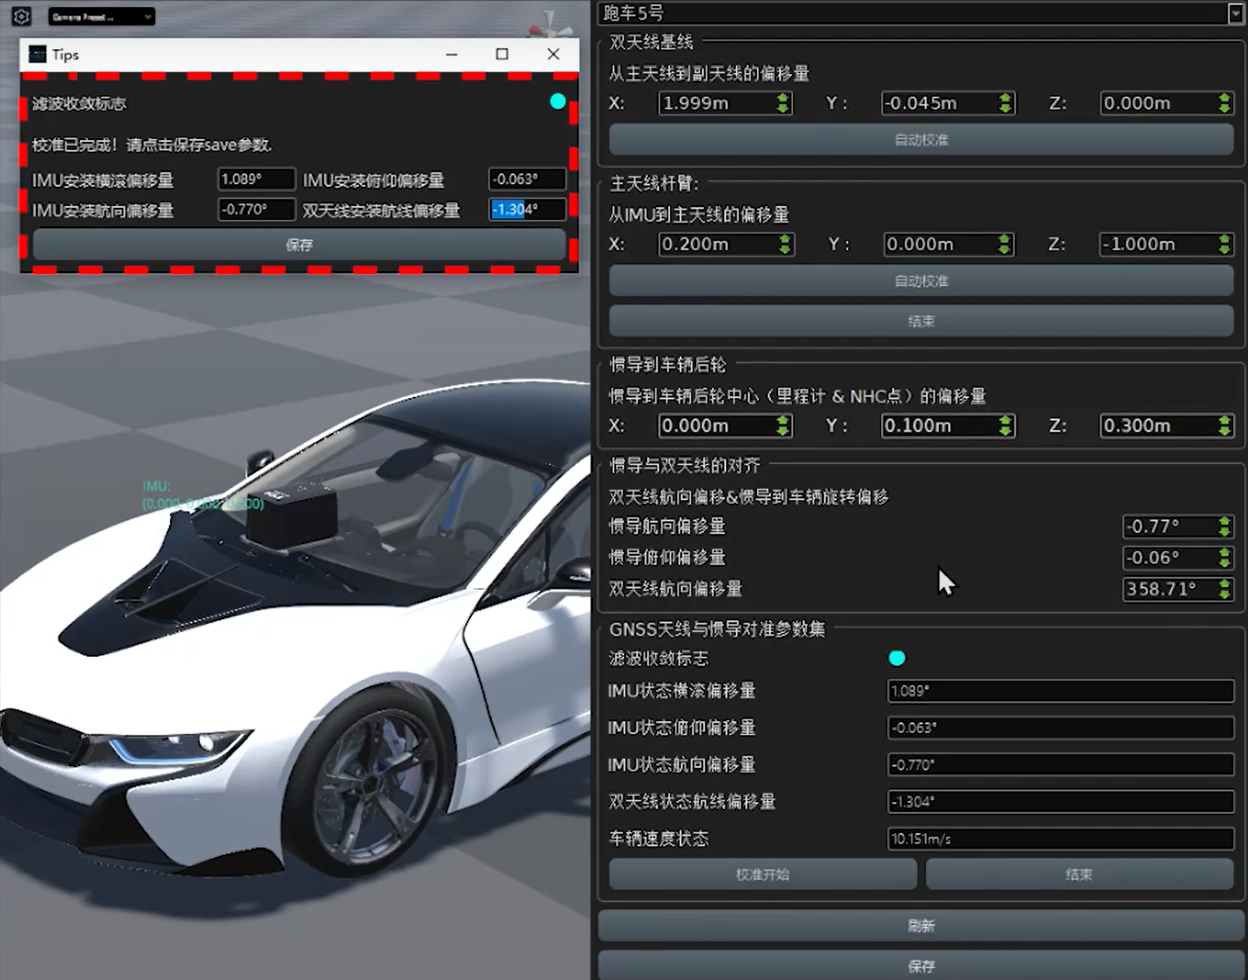The image size is (1248, 980).
Task: Adjust X stepper of 主天线杆臂 0.200m
Action: [x=784, y=244]
